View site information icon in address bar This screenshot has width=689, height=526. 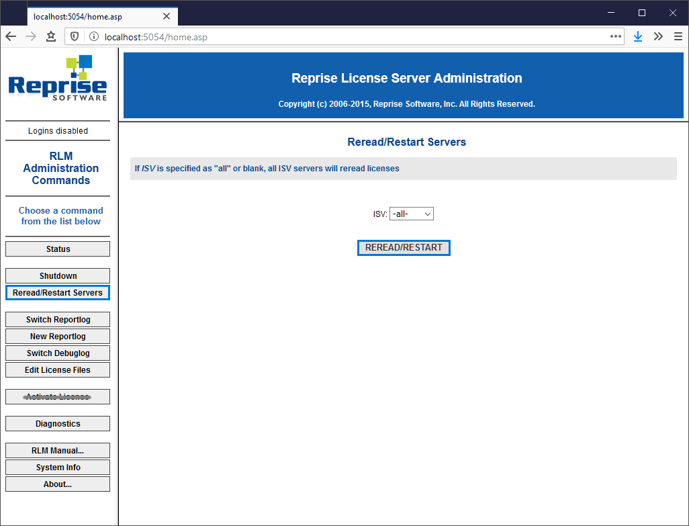click(x=93, y=36)
